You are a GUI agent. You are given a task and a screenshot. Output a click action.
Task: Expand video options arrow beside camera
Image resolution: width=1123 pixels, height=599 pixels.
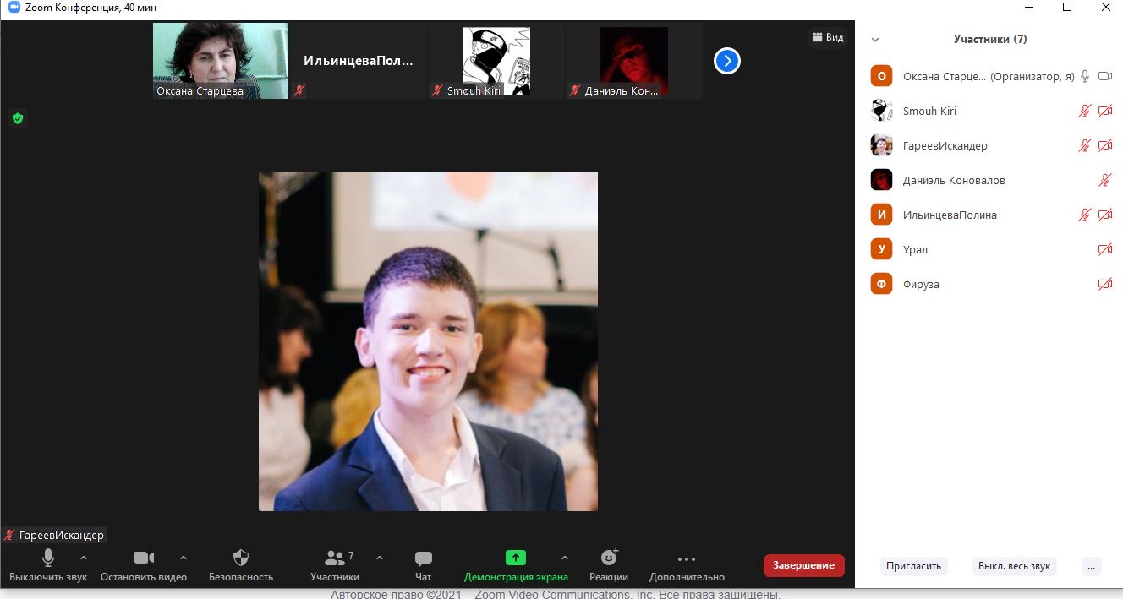click(184, 558)
